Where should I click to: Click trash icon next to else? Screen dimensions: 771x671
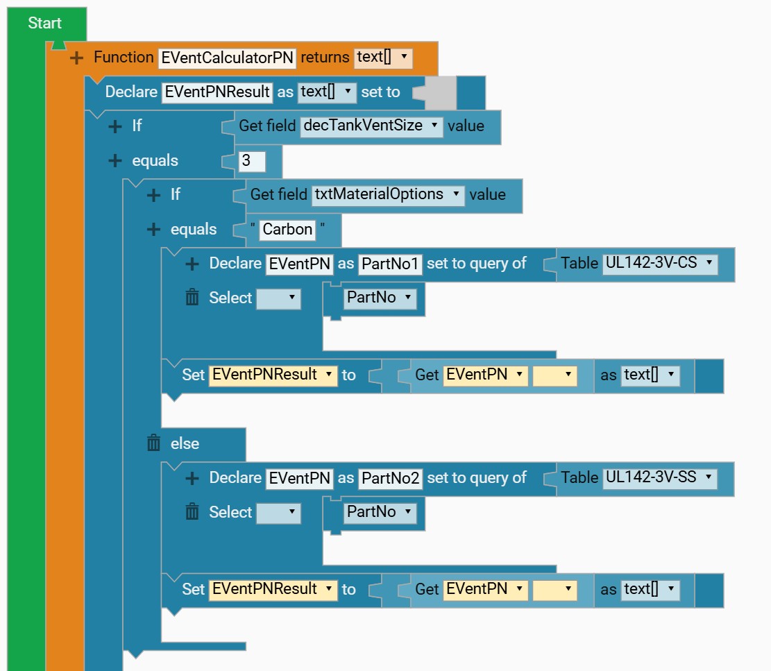click(x=153, y=443)
